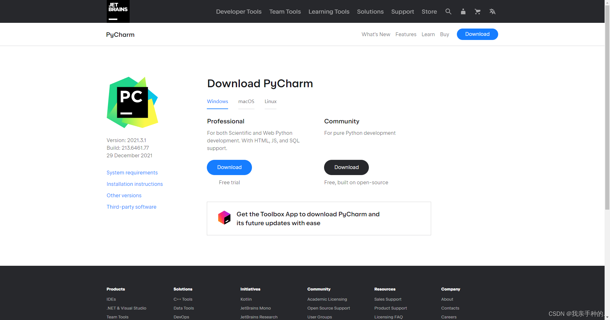
Task: Open System requirements link
Action: [x=132, y=173]
